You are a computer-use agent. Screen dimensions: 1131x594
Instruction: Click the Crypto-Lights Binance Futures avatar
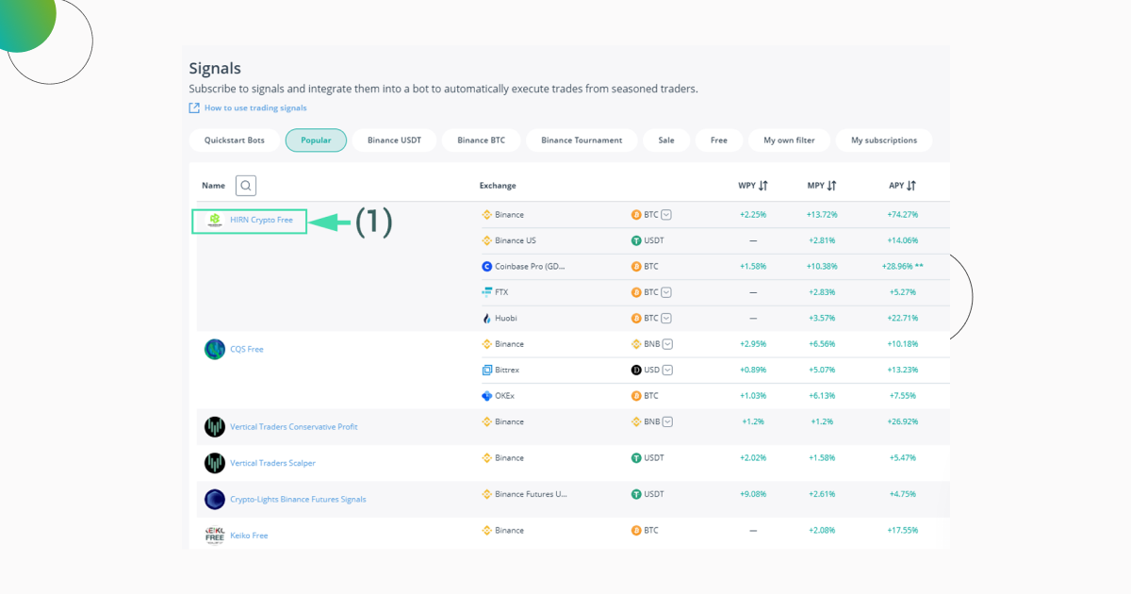215,499
